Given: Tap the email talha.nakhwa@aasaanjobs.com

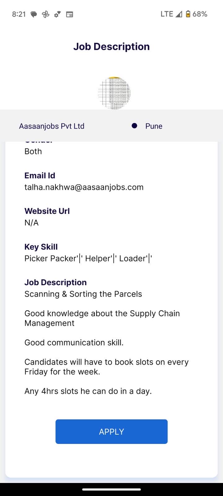Looking at the screenshot, I should (84, 187).
